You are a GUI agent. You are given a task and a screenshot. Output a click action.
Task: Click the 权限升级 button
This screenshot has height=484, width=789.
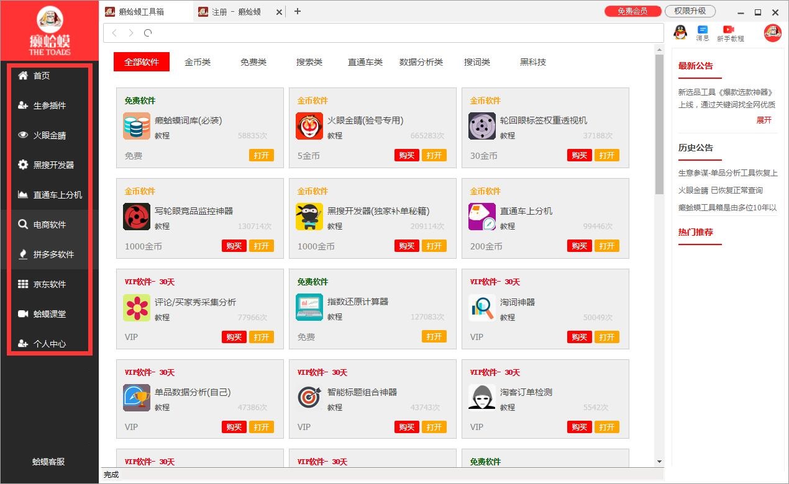click(x=690, y=11)
